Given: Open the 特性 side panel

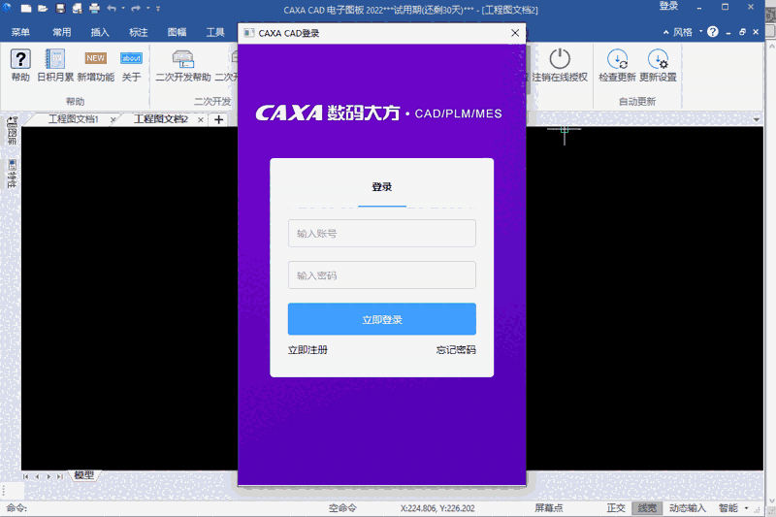Looking at the screenshot, I should click(x=12, y=174).
